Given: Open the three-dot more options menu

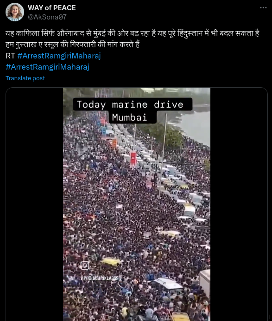Looking at the screenshot, I should click(x=263, y=8).
